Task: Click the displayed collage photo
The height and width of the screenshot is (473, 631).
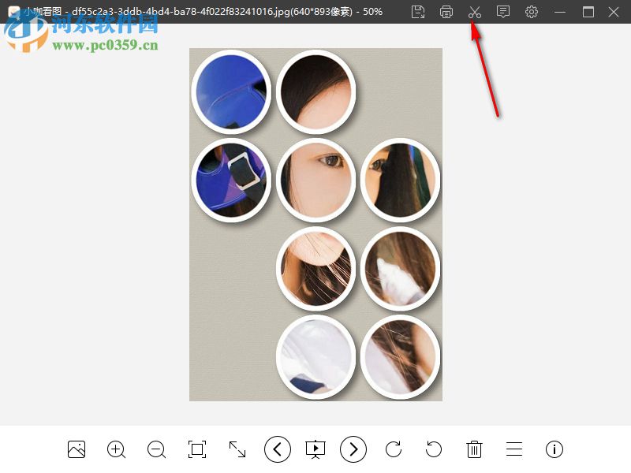Action: point(316,225)
